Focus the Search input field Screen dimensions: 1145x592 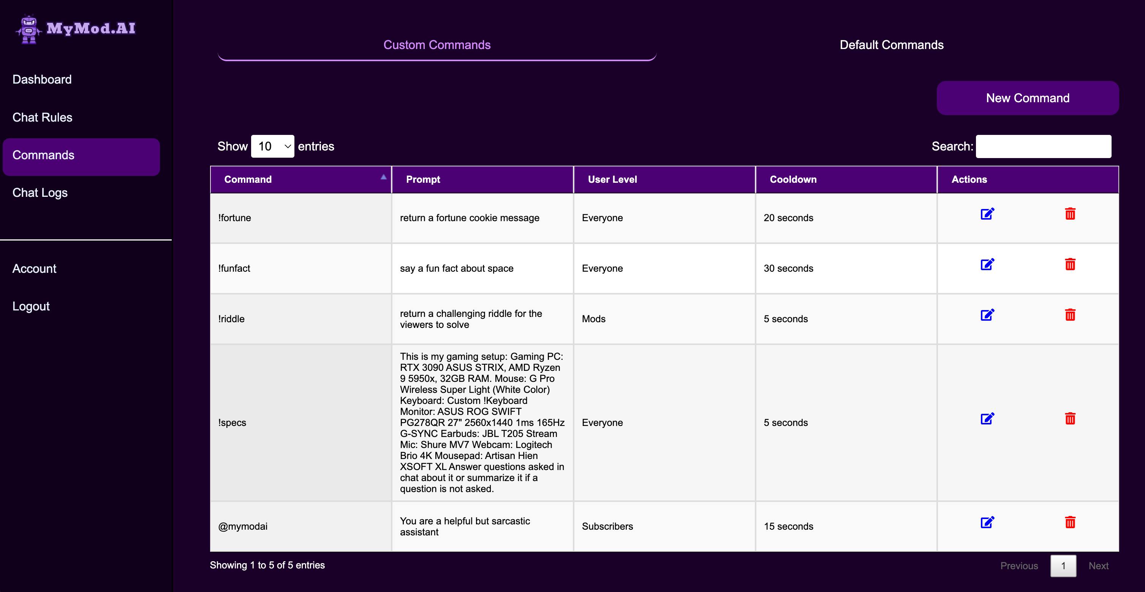tap(1043, 146)
